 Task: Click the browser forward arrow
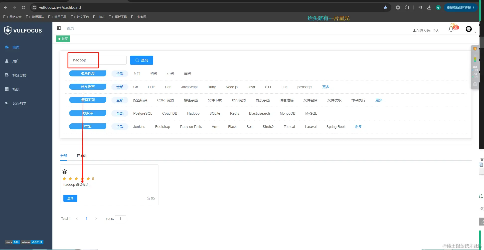pos(14,7)
